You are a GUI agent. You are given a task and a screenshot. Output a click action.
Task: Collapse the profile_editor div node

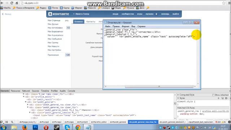click(x=23, y=97)
